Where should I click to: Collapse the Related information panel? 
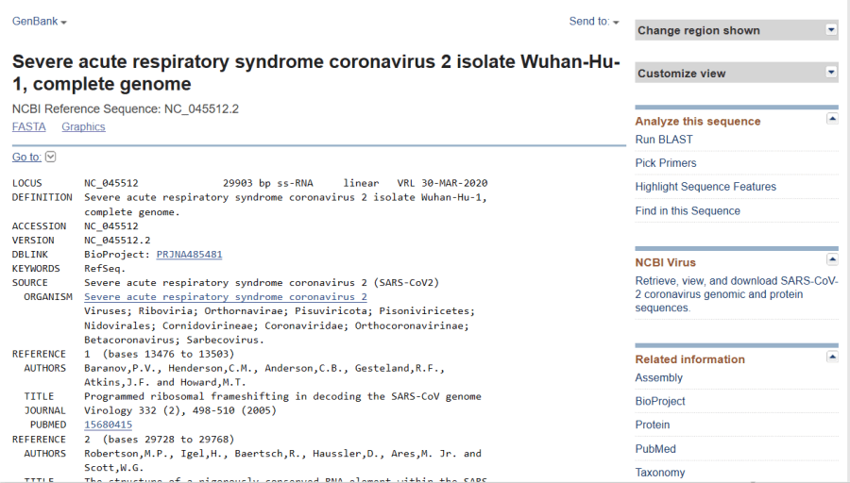point(832,357)
